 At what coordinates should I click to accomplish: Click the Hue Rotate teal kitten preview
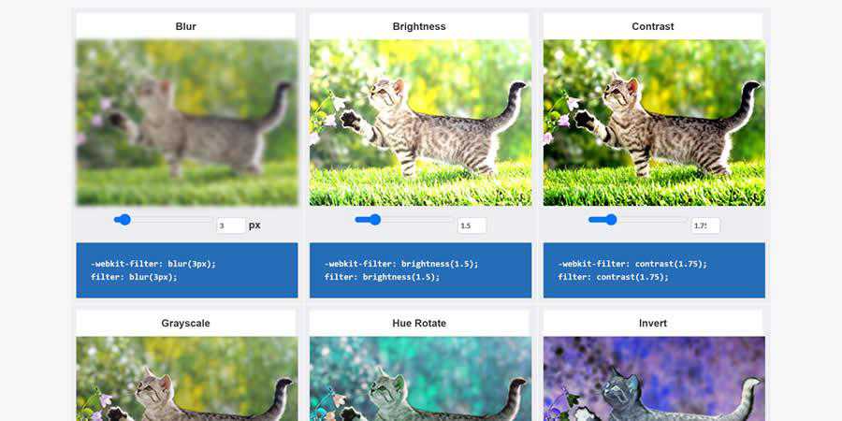click(420, 379)
